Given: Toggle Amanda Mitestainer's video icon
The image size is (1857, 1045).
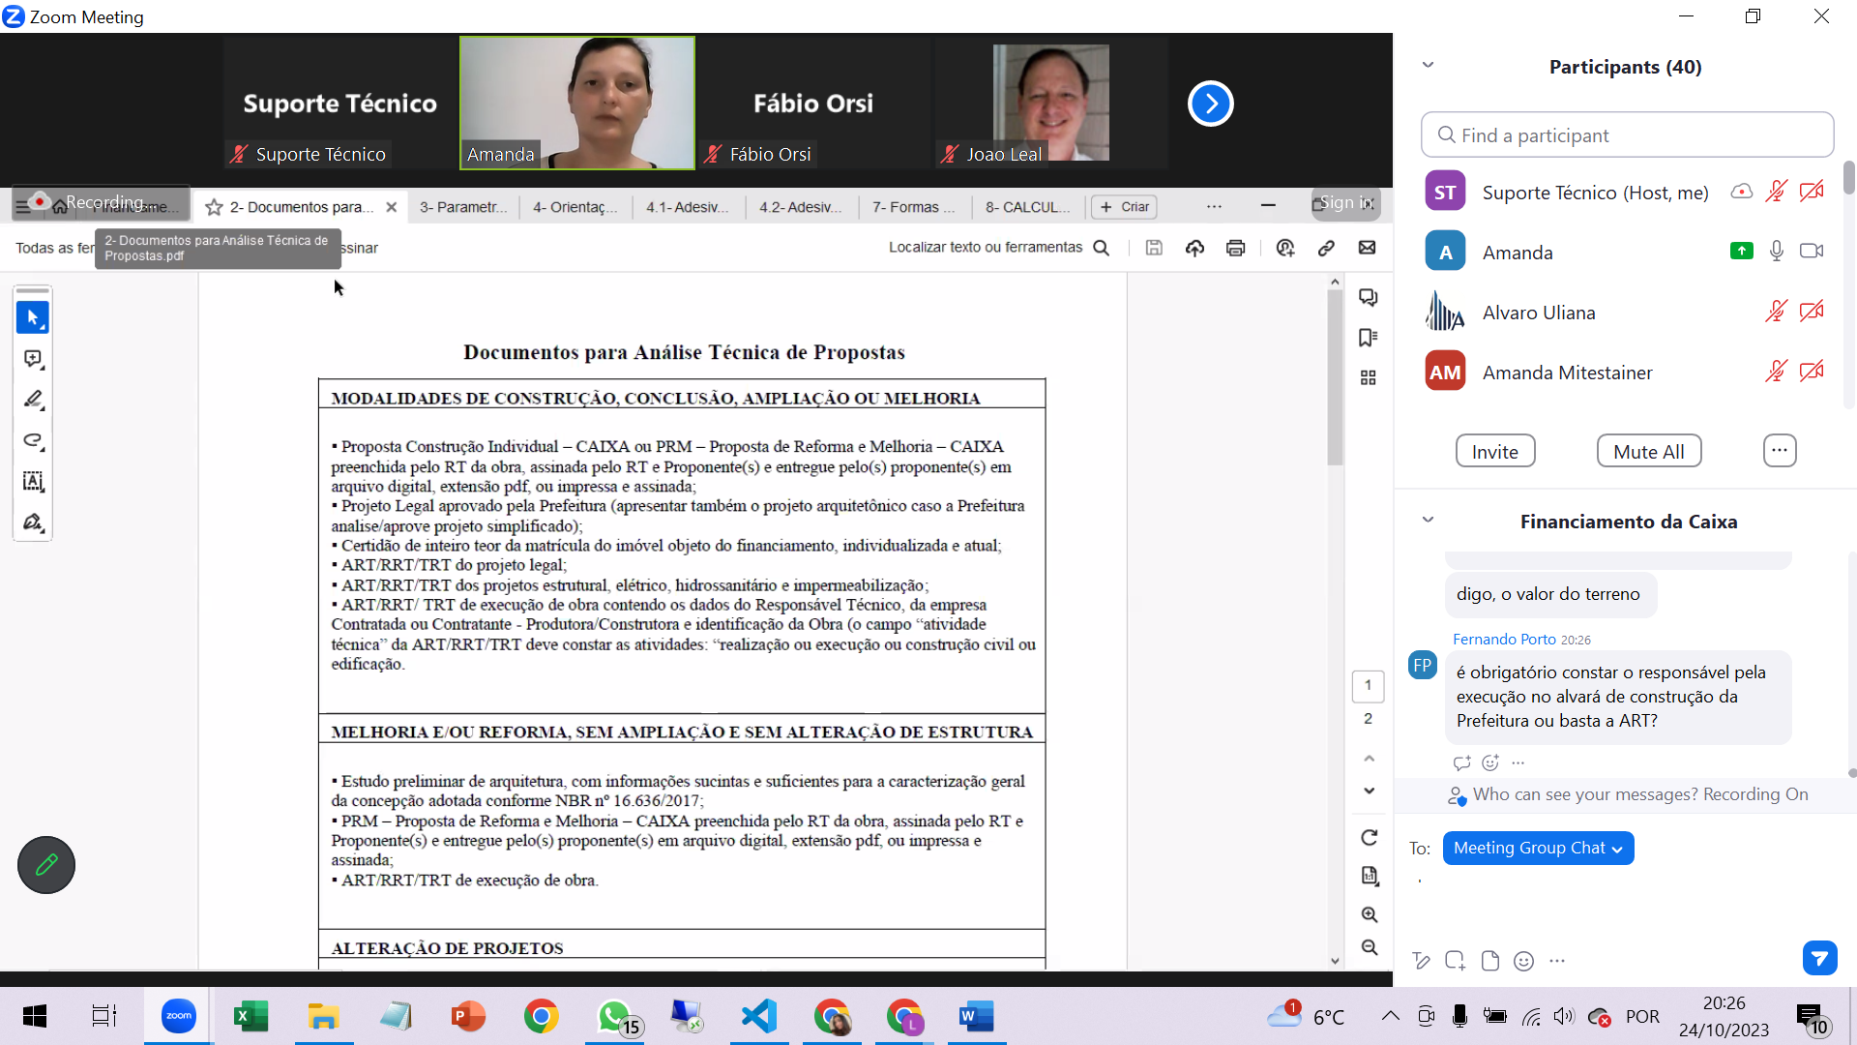Looking at the screenshot, I should click(x=1812, y=372).
